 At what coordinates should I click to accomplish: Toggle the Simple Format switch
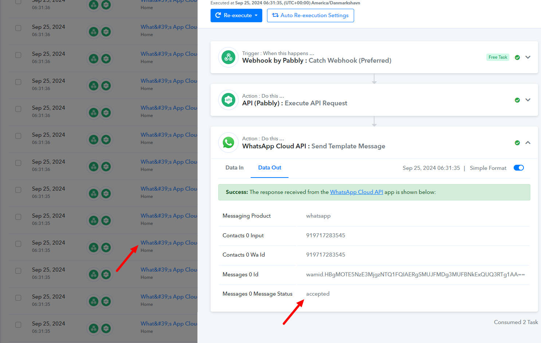click(x=519, y=168)
